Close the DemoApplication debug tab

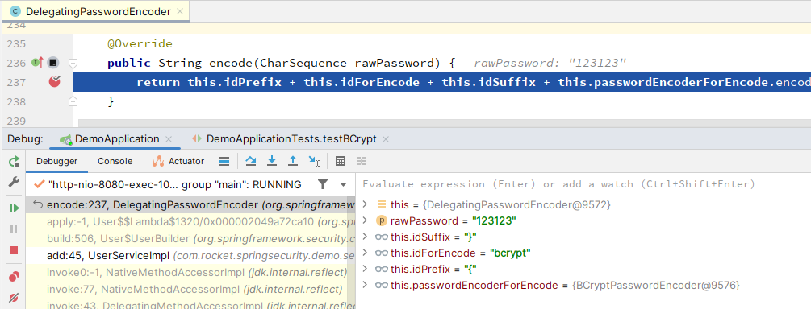(x=168, y=139)
